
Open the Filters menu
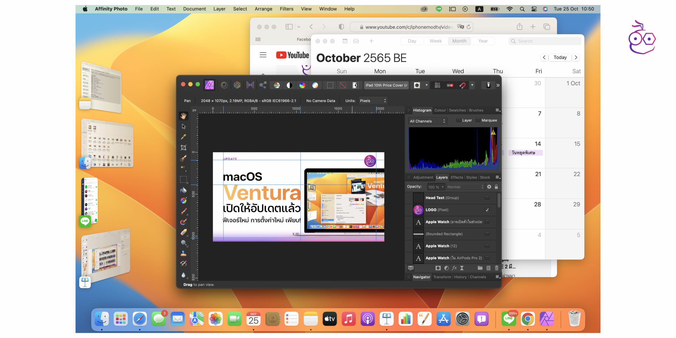[286, 9]
